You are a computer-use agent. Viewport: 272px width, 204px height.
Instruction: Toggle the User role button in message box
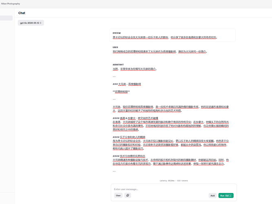point(118,195)
